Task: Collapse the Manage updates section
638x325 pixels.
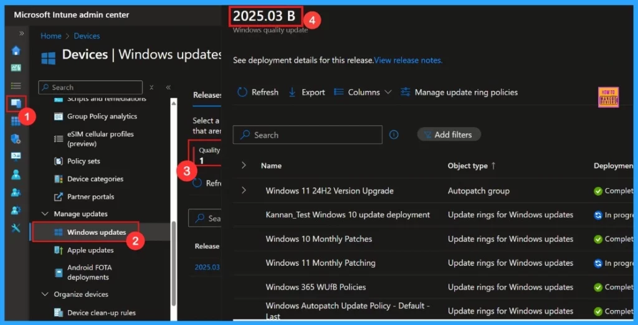Action: pyautogui.click(x=45, y=214)
